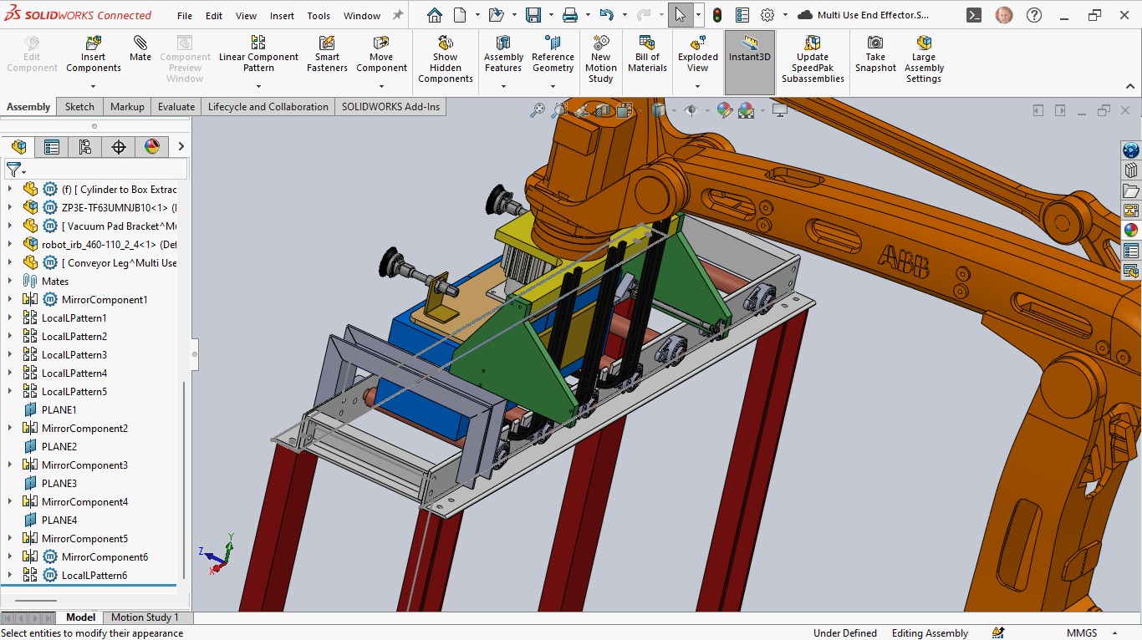This screenshot has width=1142, height=640.
Task: Select LocalLPattern6 in feature tree
Action: click(x=94, y=576)
